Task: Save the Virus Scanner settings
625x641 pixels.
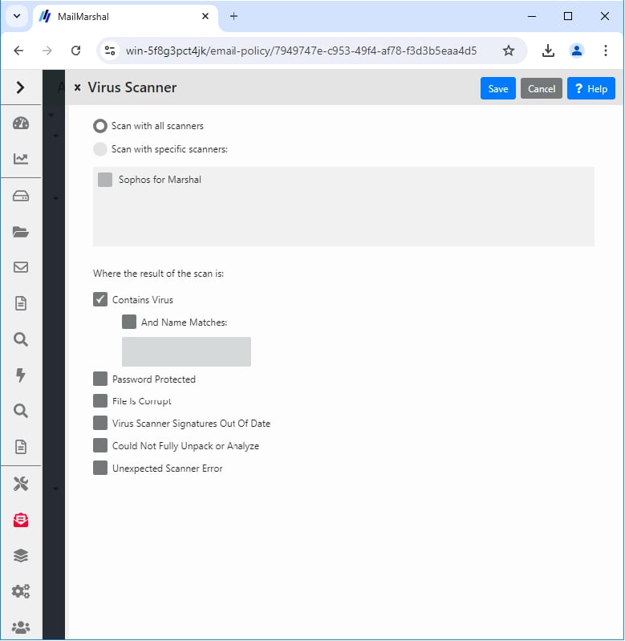Action: pyautogui.click(x=497, y=88)
